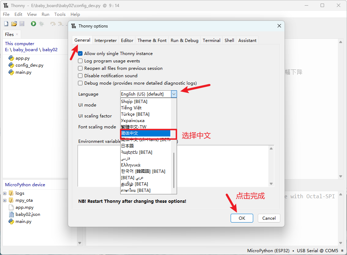Switch to the Theme & Font tab
Image resolution: width=347 pixels, height=255 pixels.
click(152, 41)
